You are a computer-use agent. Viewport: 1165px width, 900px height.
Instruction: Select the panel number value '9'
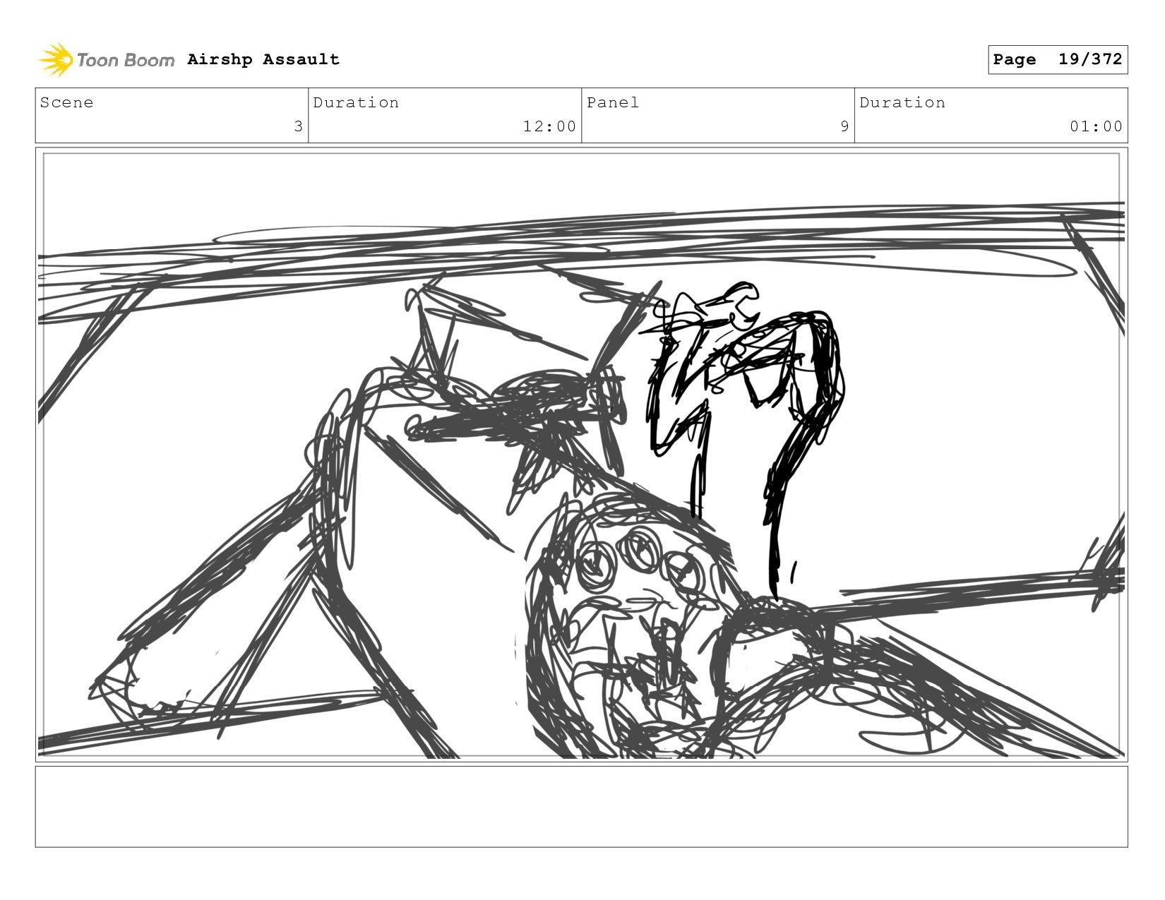[x=844, y=126]
